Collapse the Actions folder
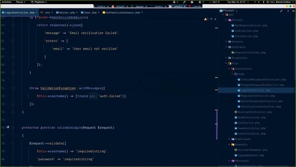 [x=226, y=20]
